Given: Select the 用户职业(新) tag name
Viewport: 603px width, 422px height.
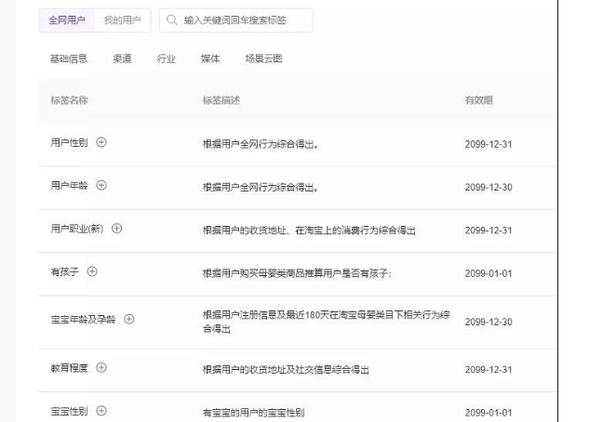Looking at the screenshot, I should coord(77,229).
